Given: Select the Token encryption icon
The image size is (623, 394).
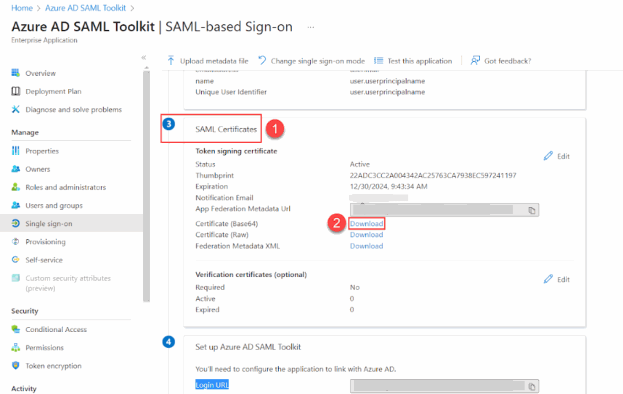Looking at the screenshot, I should click(x=16, y=366).
